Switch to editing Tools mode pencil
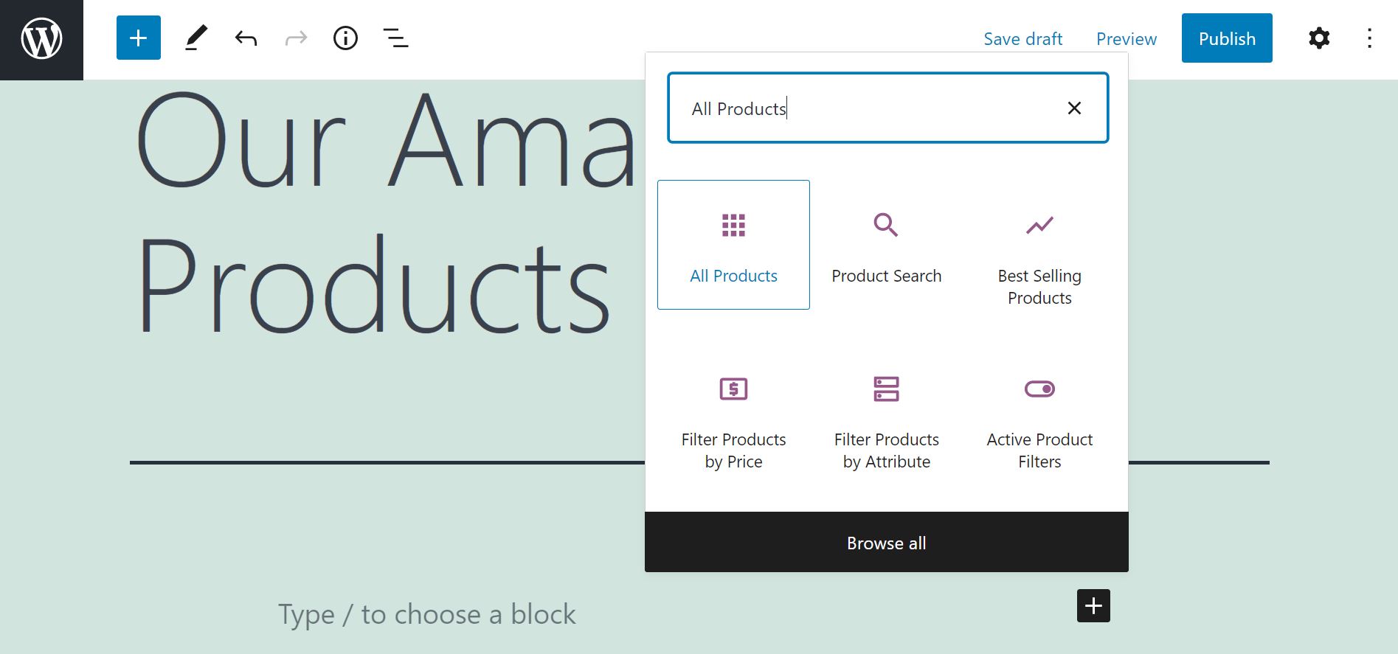The width and height of the screenshot is (1398, 654). [x=195, y=38]
